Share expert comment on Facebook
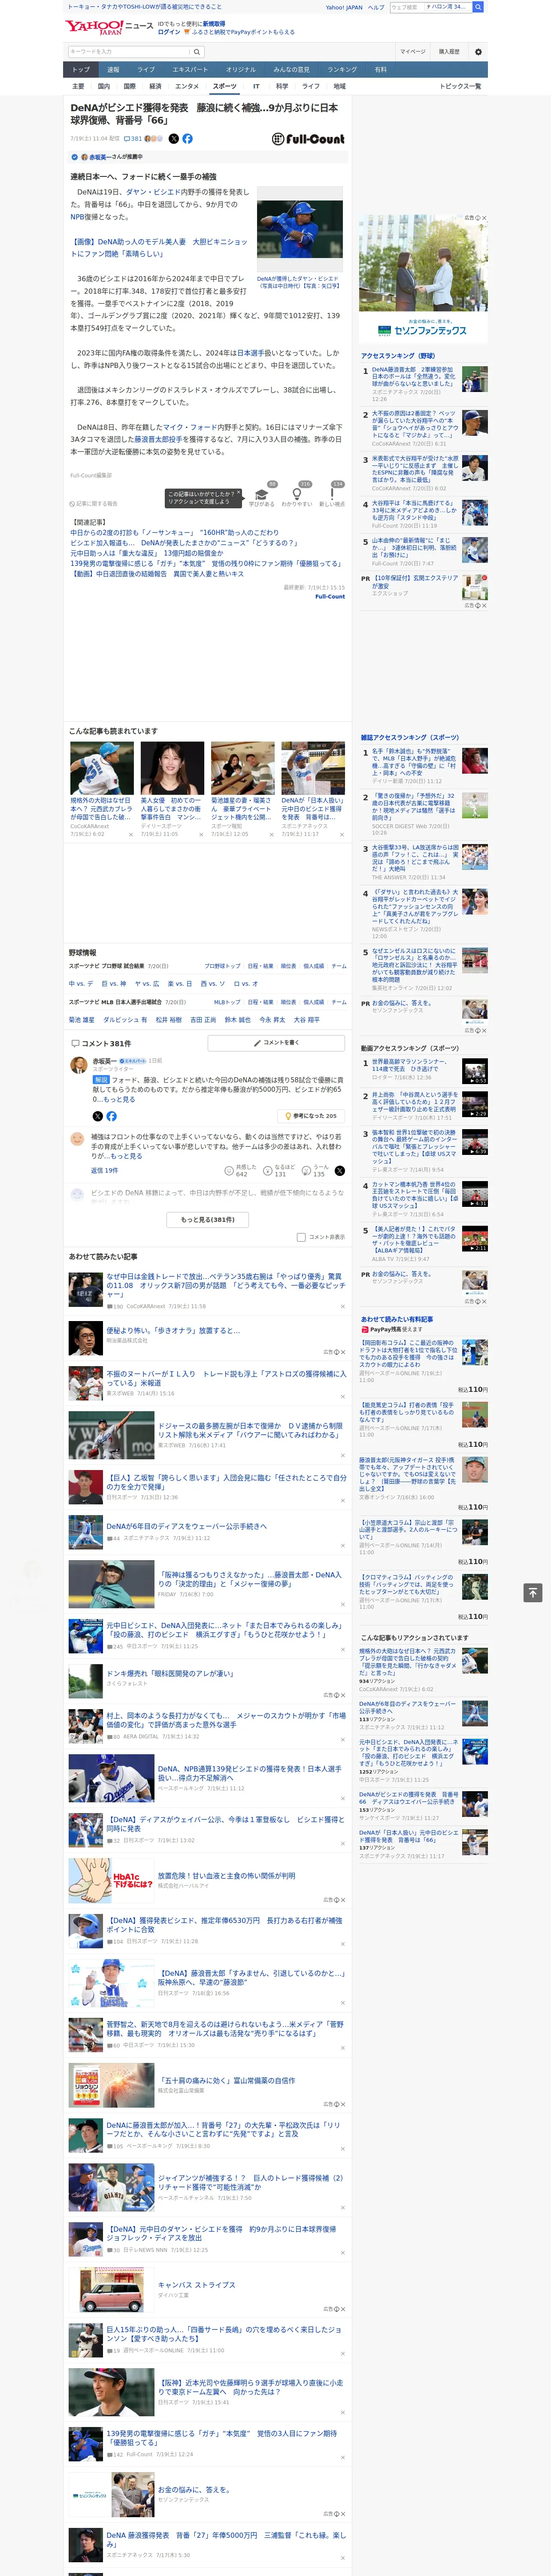 pyautogui.click(x=111, y=1116)
